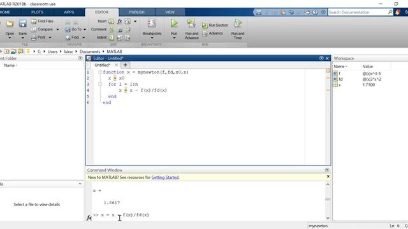This screenshot has height=229, width=408.
Task: Switch to the VIEW tab
Action: pos(170,12)
